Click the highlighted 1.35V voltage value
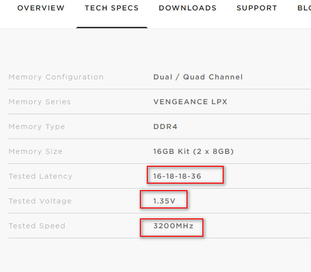The width and height of the screenshot is (311, 272). point(164,201)
